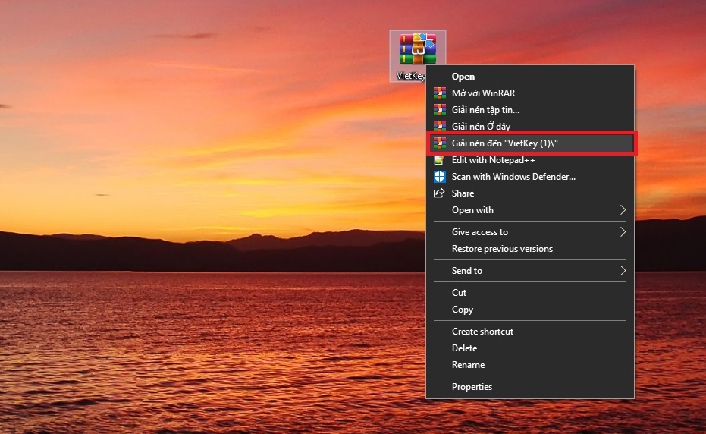Viewport: 706px width, 434px height.
Task: Select 'Giải nén tập tin...' option
Action: 530,109
